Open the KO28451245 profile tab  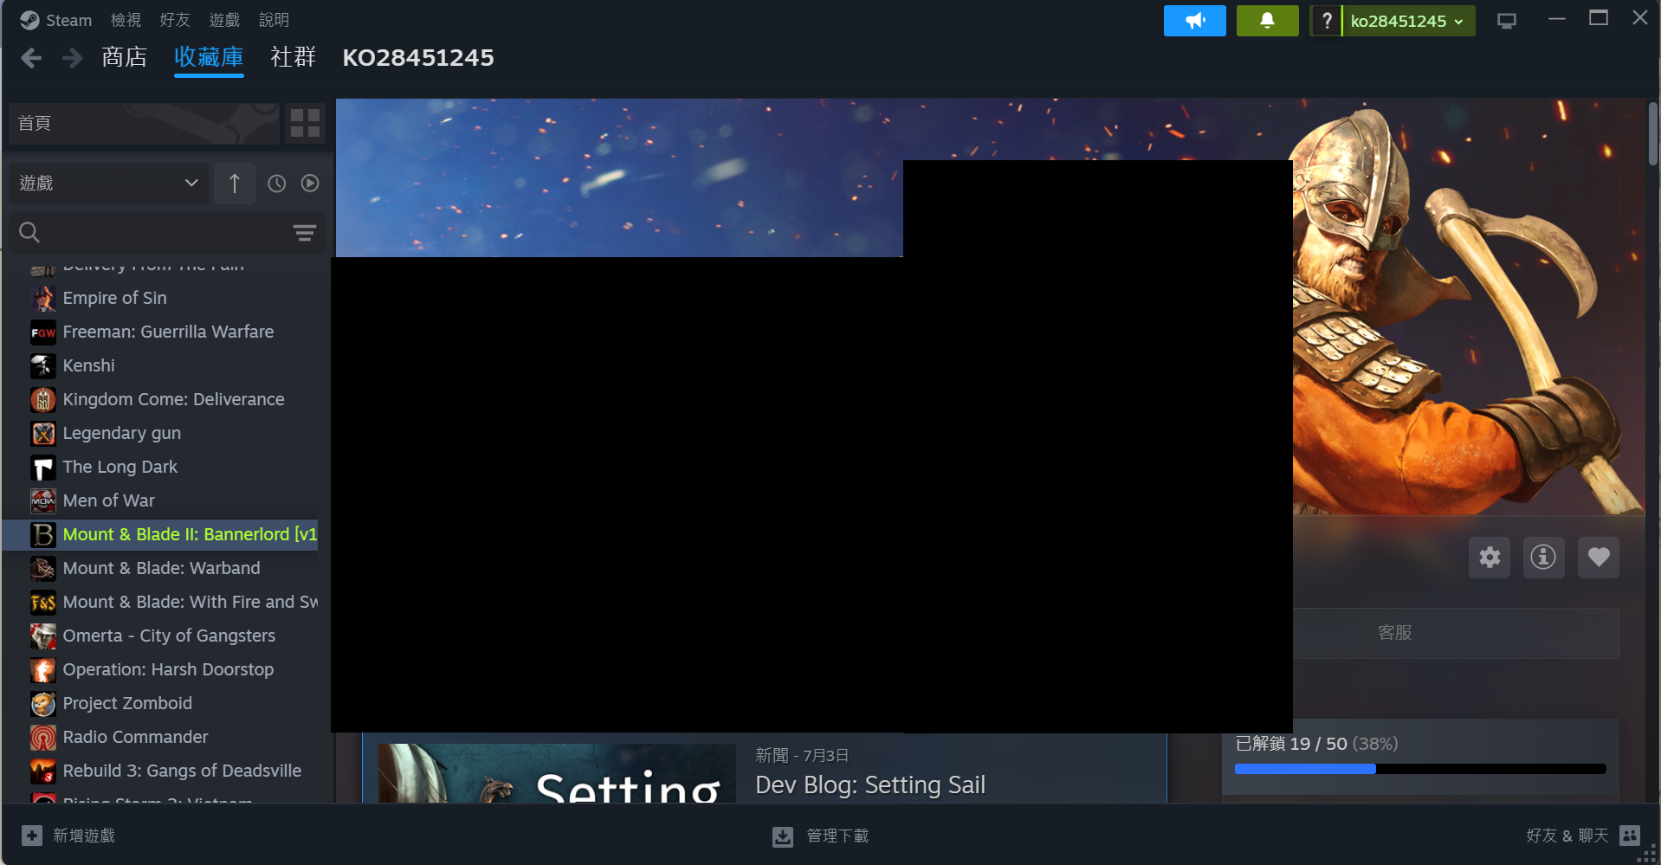tap(418, 57)
